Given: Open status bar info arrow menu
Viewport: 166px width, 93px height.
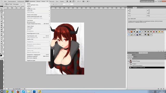Looking at the screenshot, I should pyautogui.click(x=25, y=89).
